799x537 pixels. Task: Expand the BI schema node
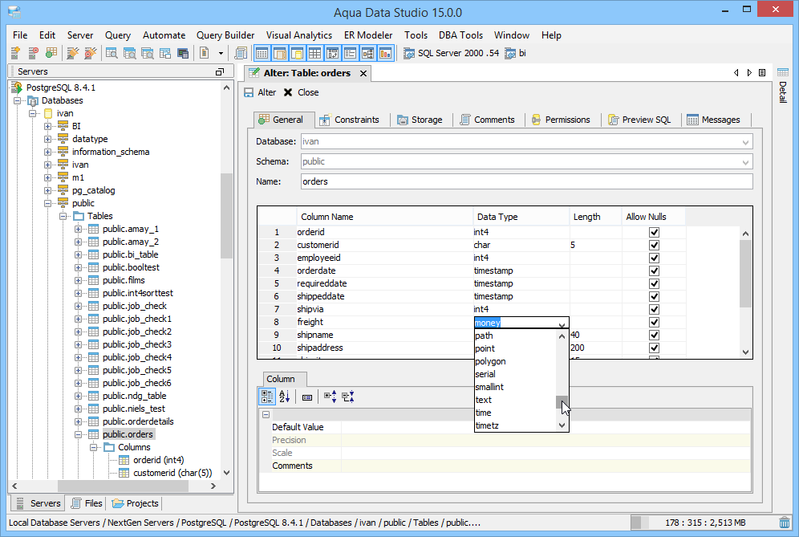(x=47, y=126)
